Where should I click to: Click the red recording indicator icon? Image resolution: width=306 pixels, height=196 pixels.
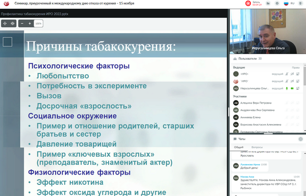coord(248,4)
